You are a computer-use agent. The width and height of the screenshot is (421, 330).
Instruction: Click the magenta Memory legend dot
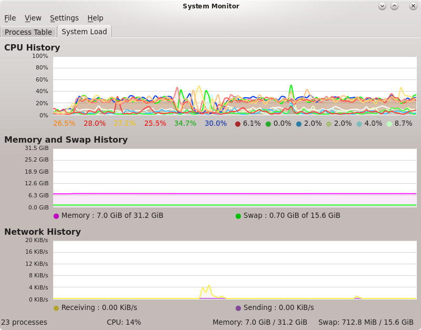[56, 216]
